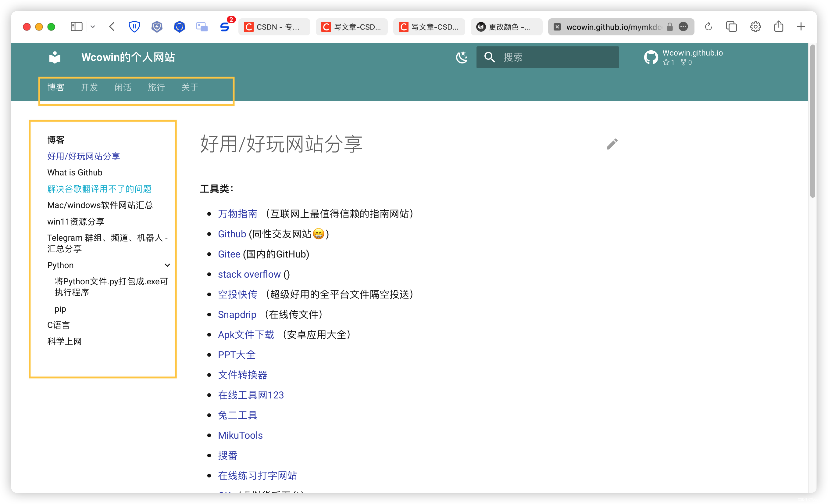Open the Picture-in-Picture extension icon

(202, 27)
